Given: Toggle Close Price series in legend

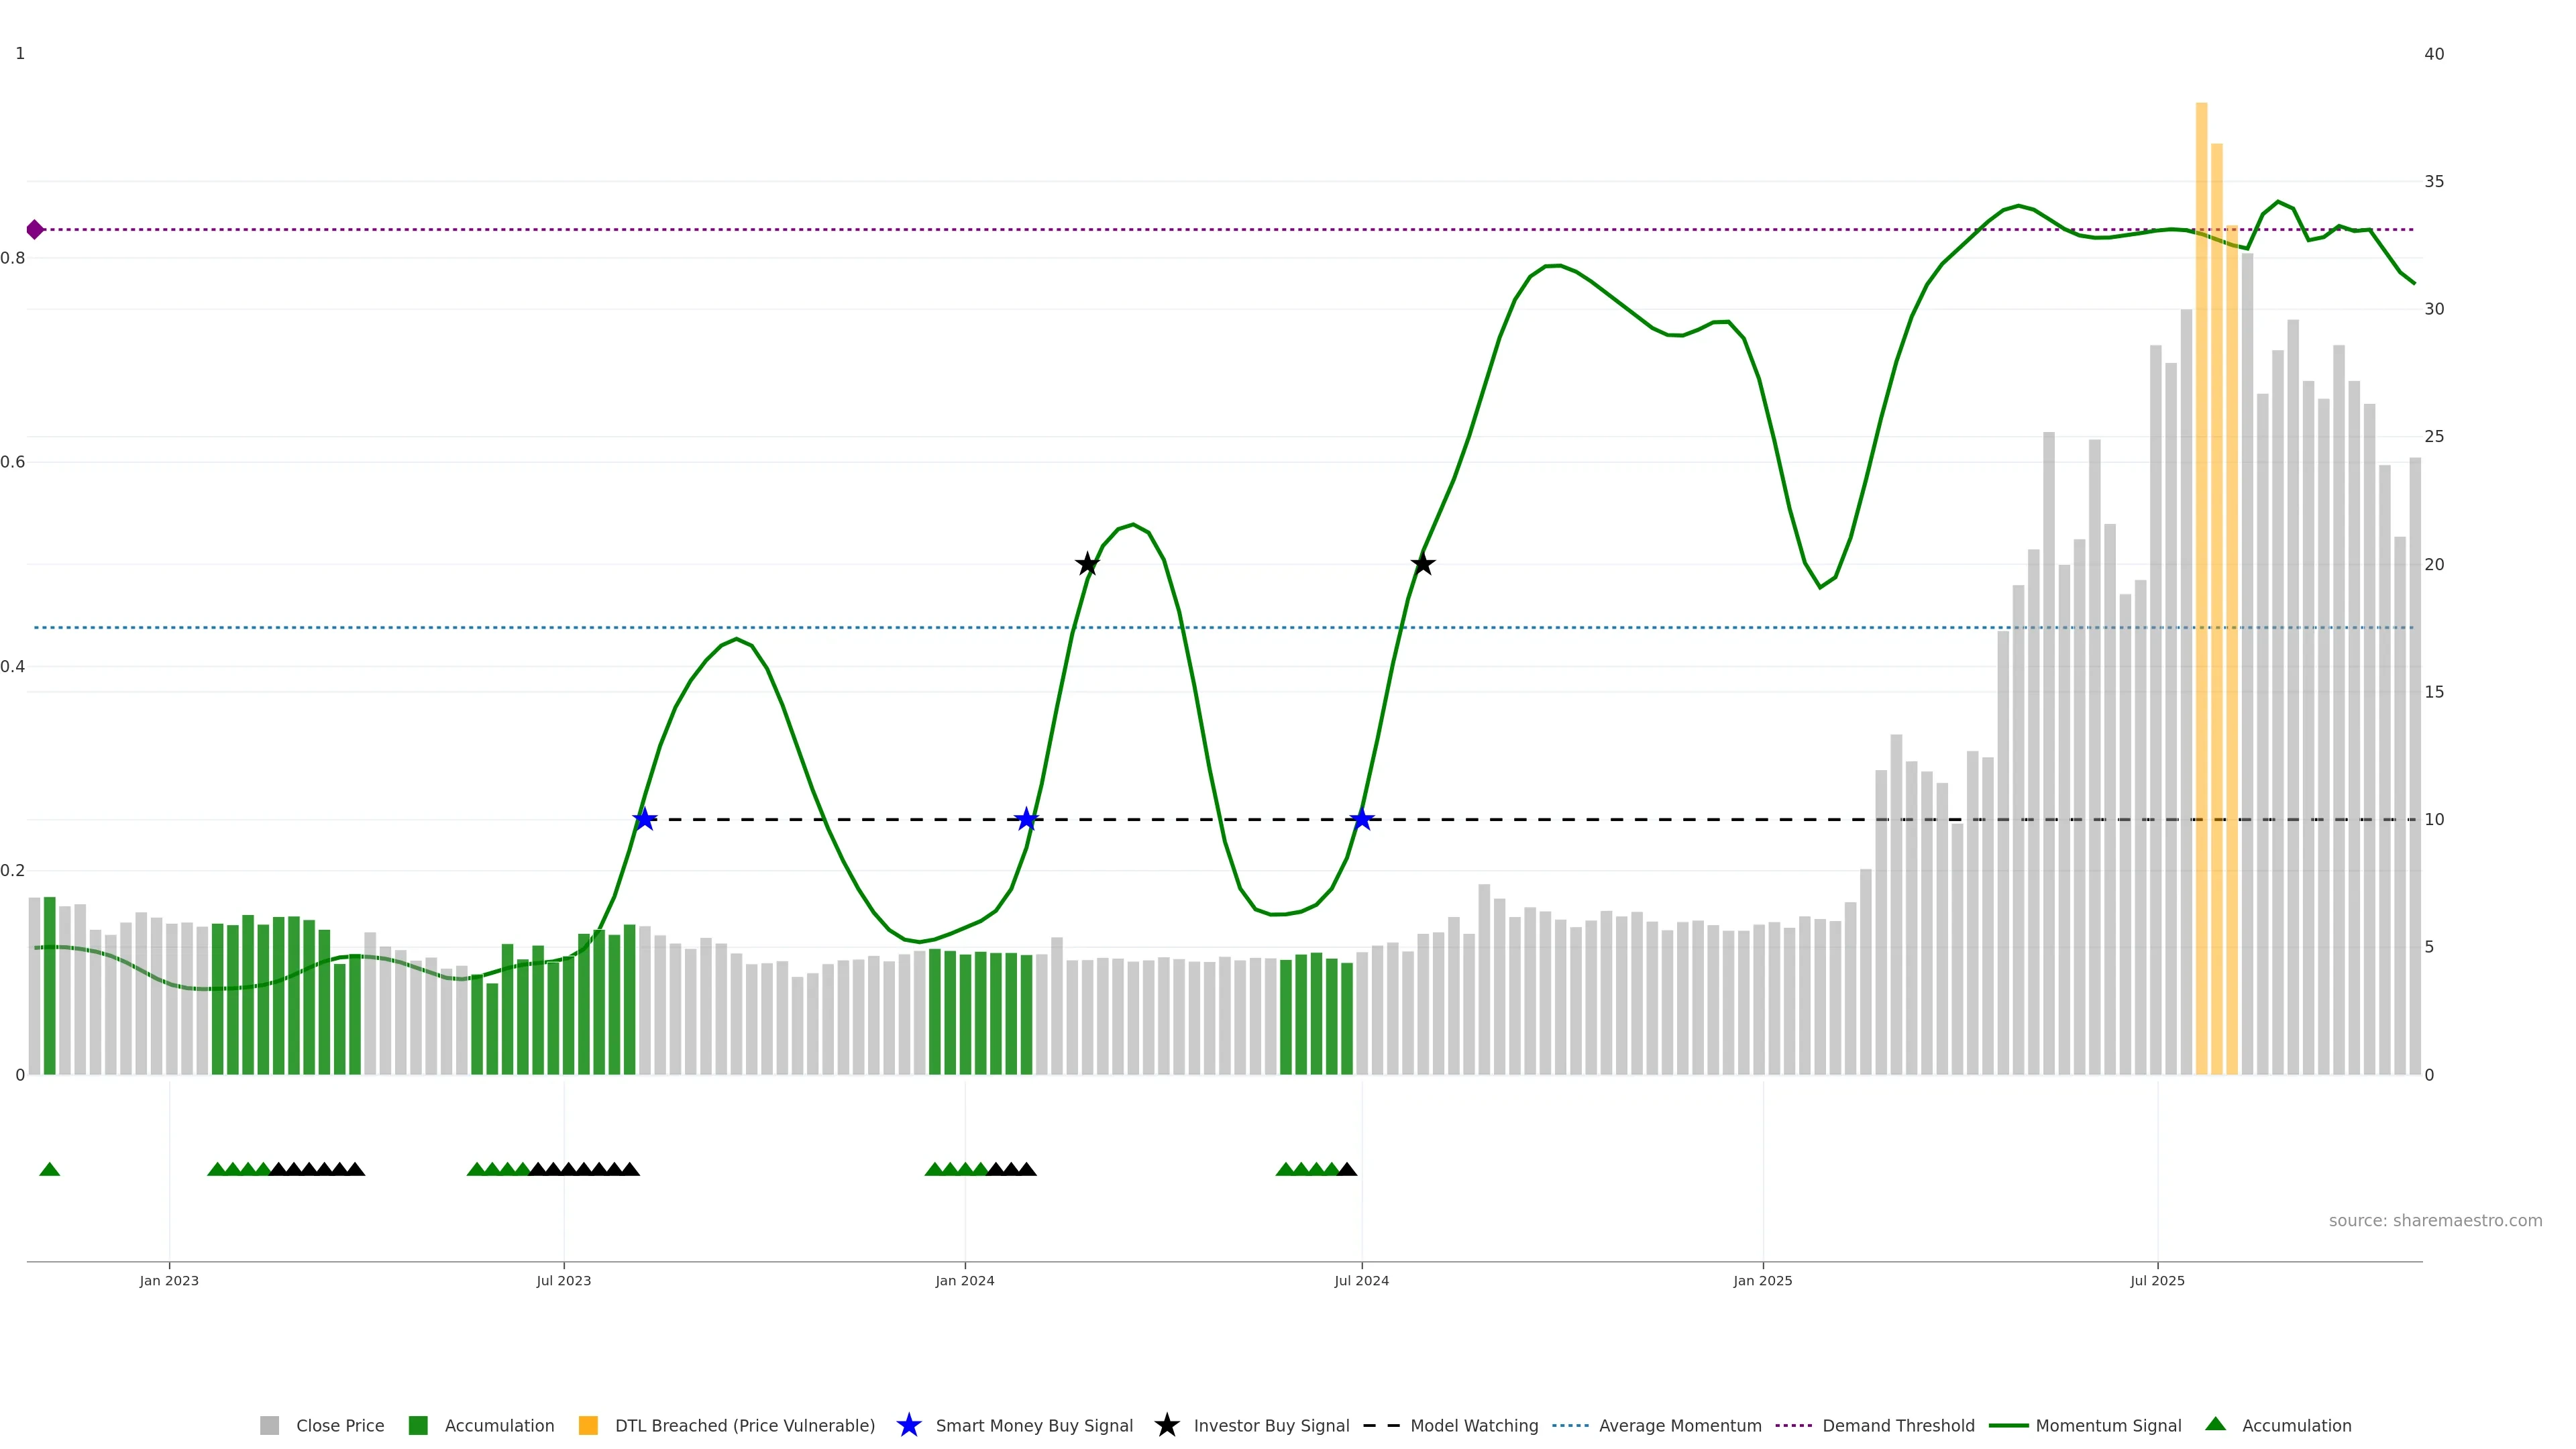Looking at the screenshot, I should click(x=339, y=1425).
